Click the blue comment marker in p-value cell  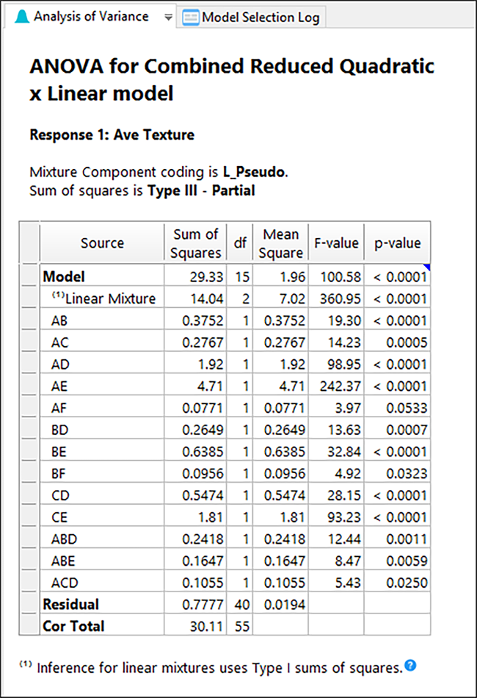pos(426,269)
